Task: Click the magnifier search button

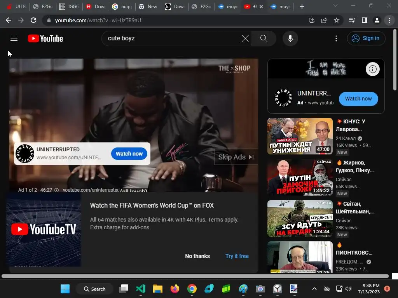Action: [x=264, y=38]
